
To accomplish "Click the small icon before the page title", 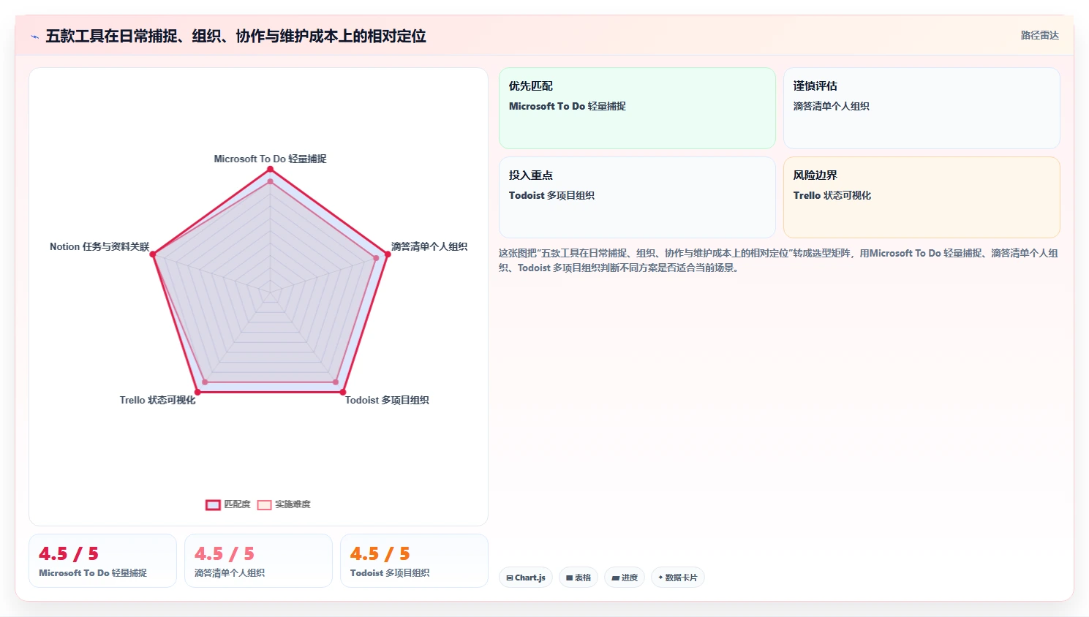I will tap(34, 37).
